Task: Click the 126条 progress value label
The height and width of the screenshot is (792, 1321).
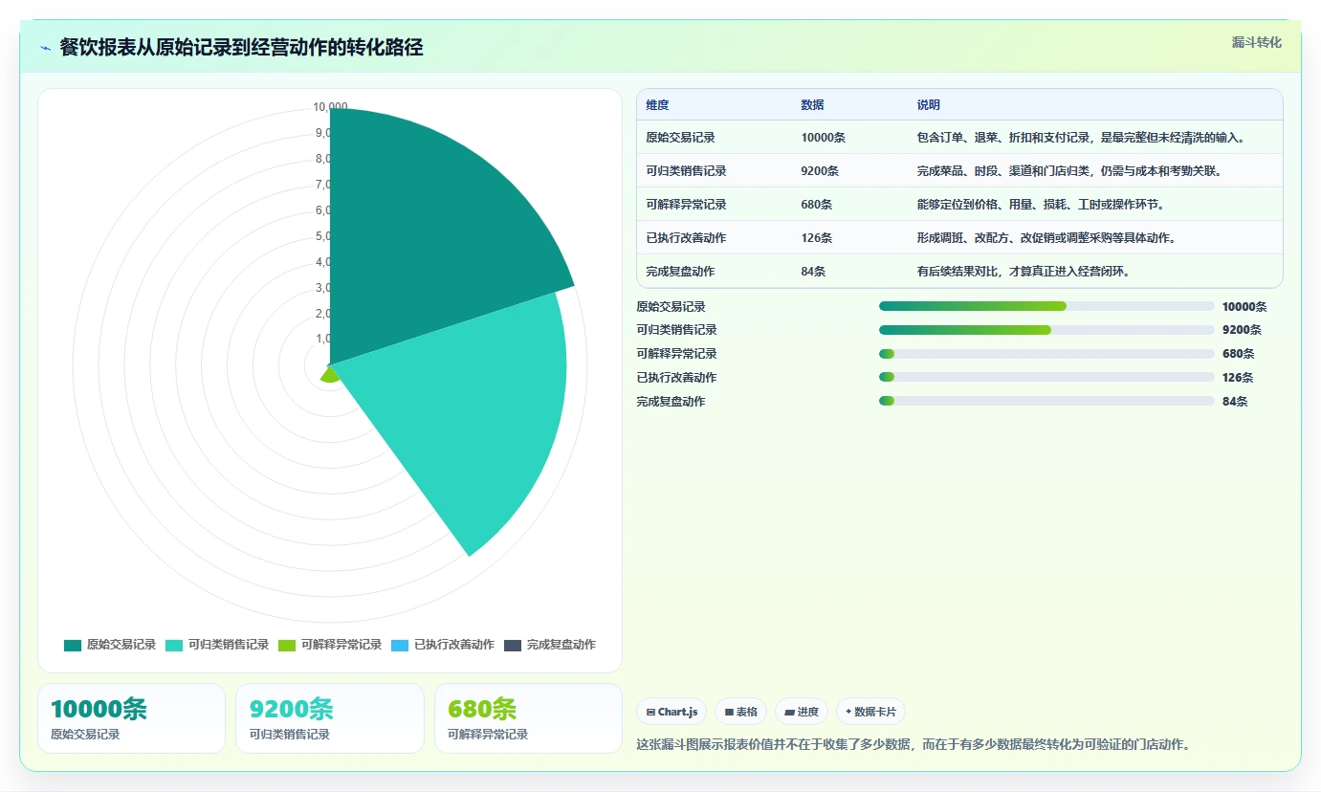Action: point(1238,378)
